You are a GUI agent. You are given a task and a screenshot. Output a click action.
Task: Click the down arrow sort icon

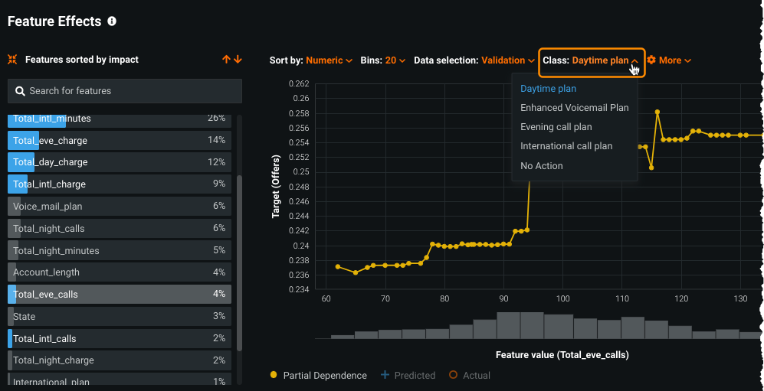[238, 60]
